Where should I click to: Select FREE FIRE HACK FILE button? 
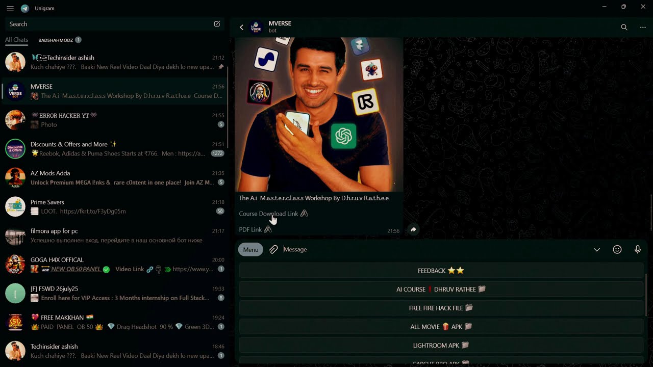(441, 308)
